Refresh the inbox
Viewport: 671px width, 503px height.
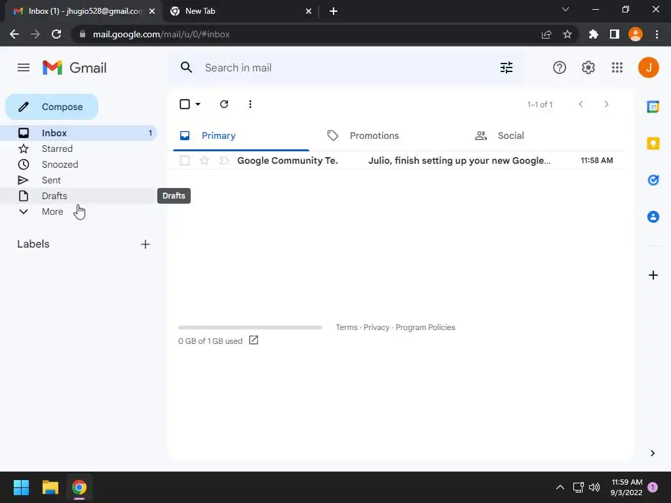224,104
